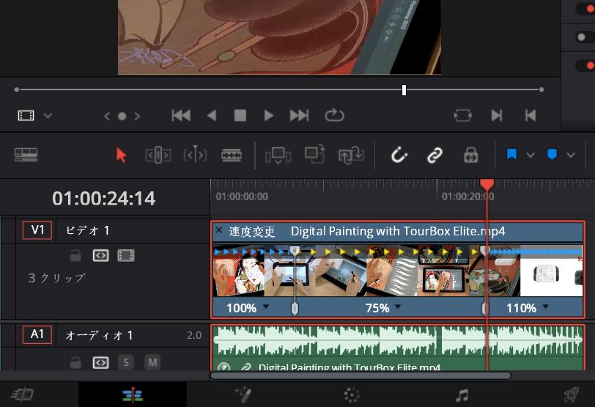Expand the blue flag color dropdown
Viewport: 595px width, 407px height.
click(531, 155)
